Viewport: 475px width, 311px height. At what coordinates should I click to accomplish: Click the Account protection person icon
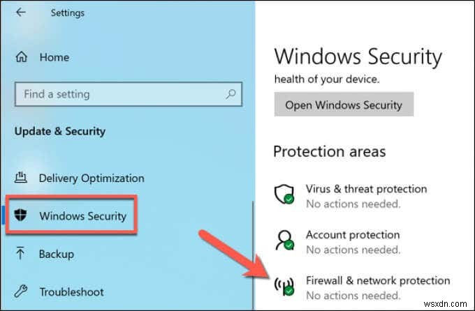pos(284,241)
